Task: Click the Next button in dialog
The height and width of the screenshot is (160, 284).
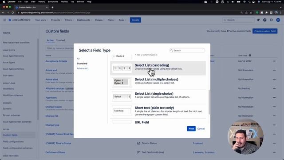Action: (191, 128)
